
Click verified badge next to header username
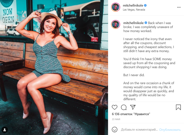tap(146, 5)
